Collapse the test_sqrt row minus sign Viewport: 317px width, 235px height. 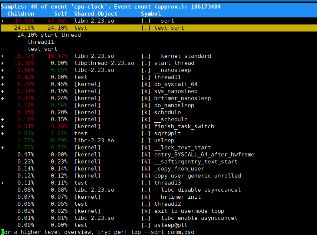click(3, 28)
